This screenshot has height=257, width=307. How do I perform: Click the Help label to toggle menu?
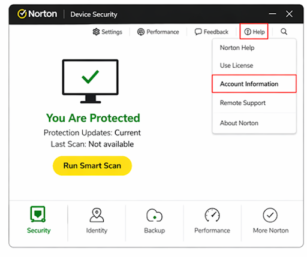[x=259, y=32]
